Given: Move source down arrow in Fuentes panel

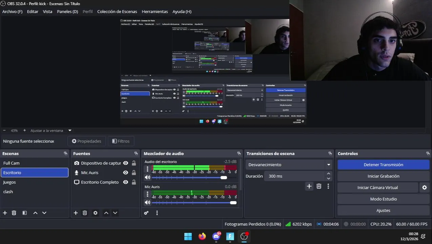Looking at the screenshot, I should (115, 213).
